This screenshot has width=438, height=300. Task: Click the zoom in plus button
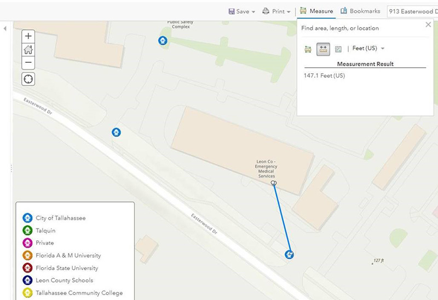[28, 36]
